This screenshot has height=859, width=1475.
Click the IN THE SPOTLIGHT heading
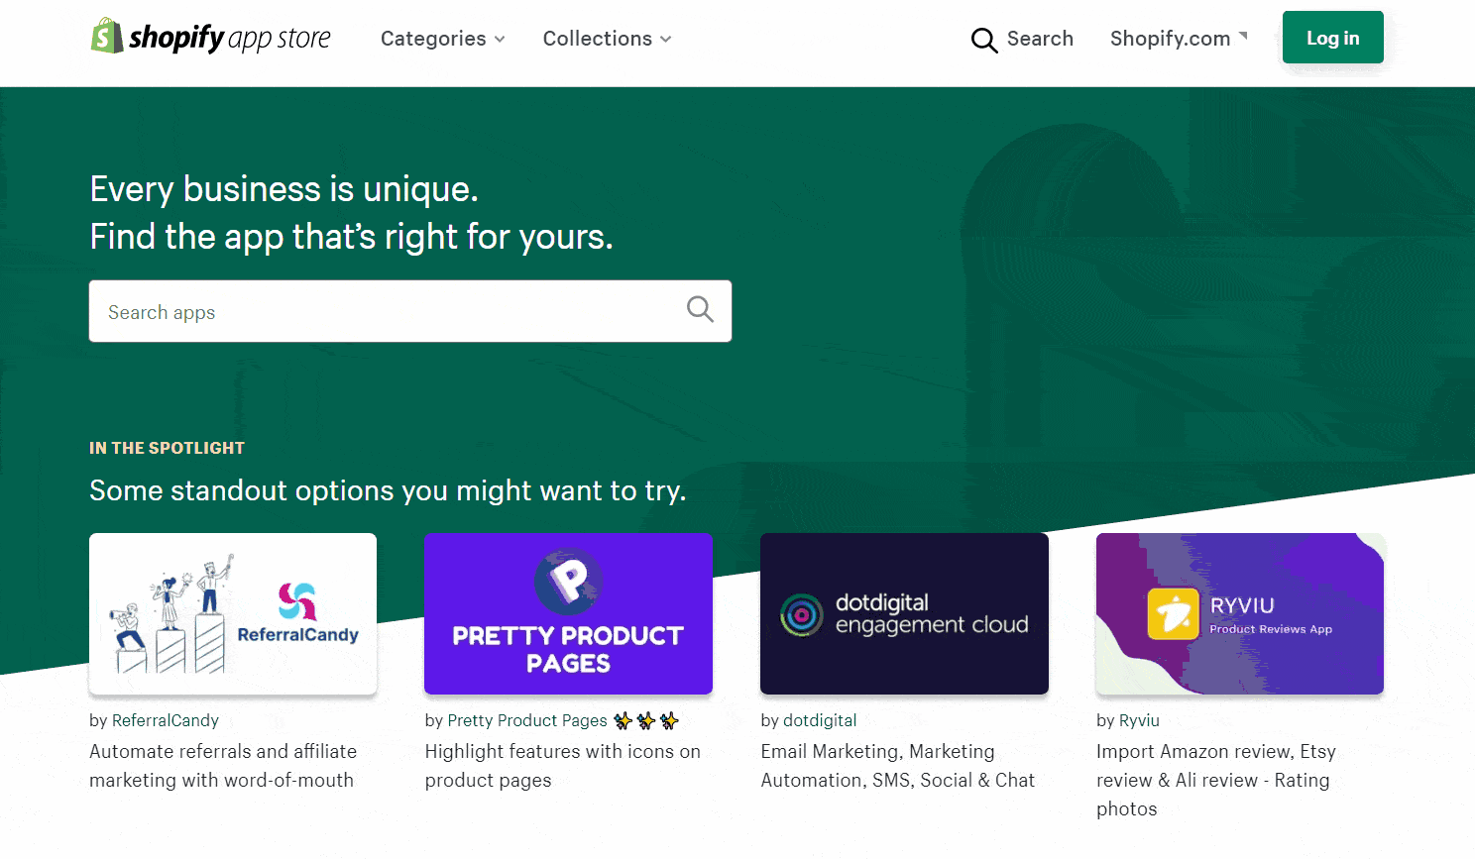coord(167,448)
